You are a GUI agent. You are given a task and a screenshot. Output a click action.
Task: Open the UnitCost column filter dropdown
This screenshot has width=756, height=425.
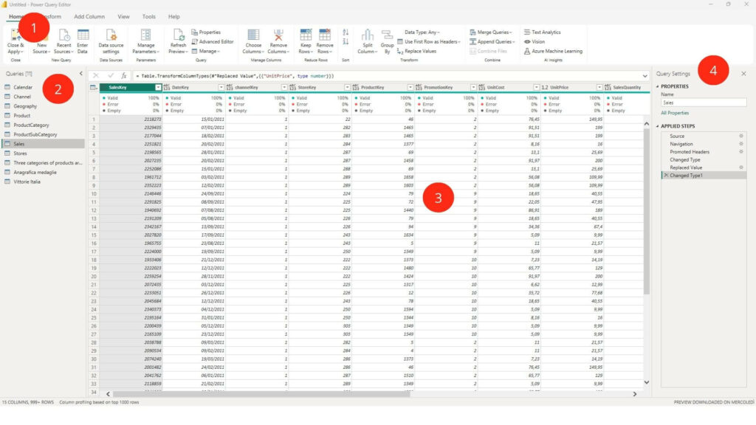(536, 87)
